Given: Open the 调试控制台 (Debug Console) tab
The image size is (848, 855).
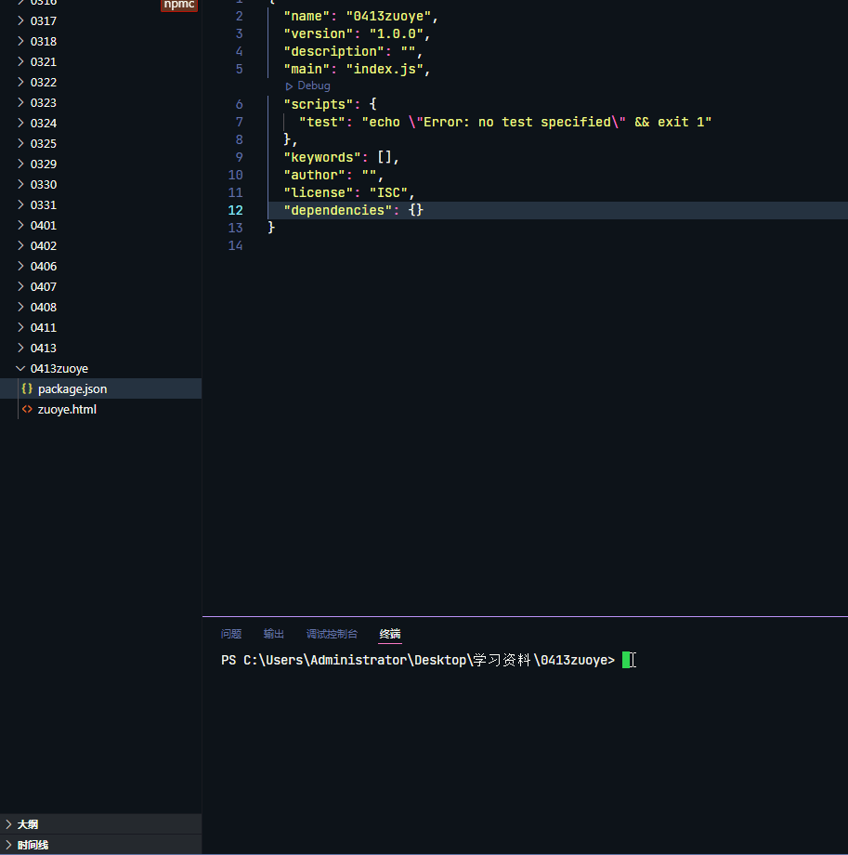Looking at the screenshot, I should pos(332,634).
